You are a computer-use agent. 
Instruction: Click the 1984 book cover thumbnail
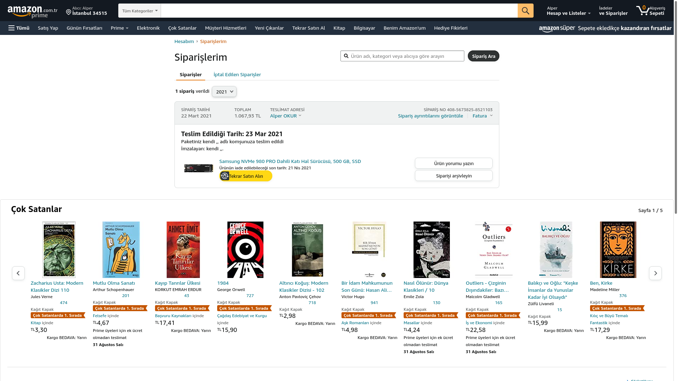(x=245, y=250)
